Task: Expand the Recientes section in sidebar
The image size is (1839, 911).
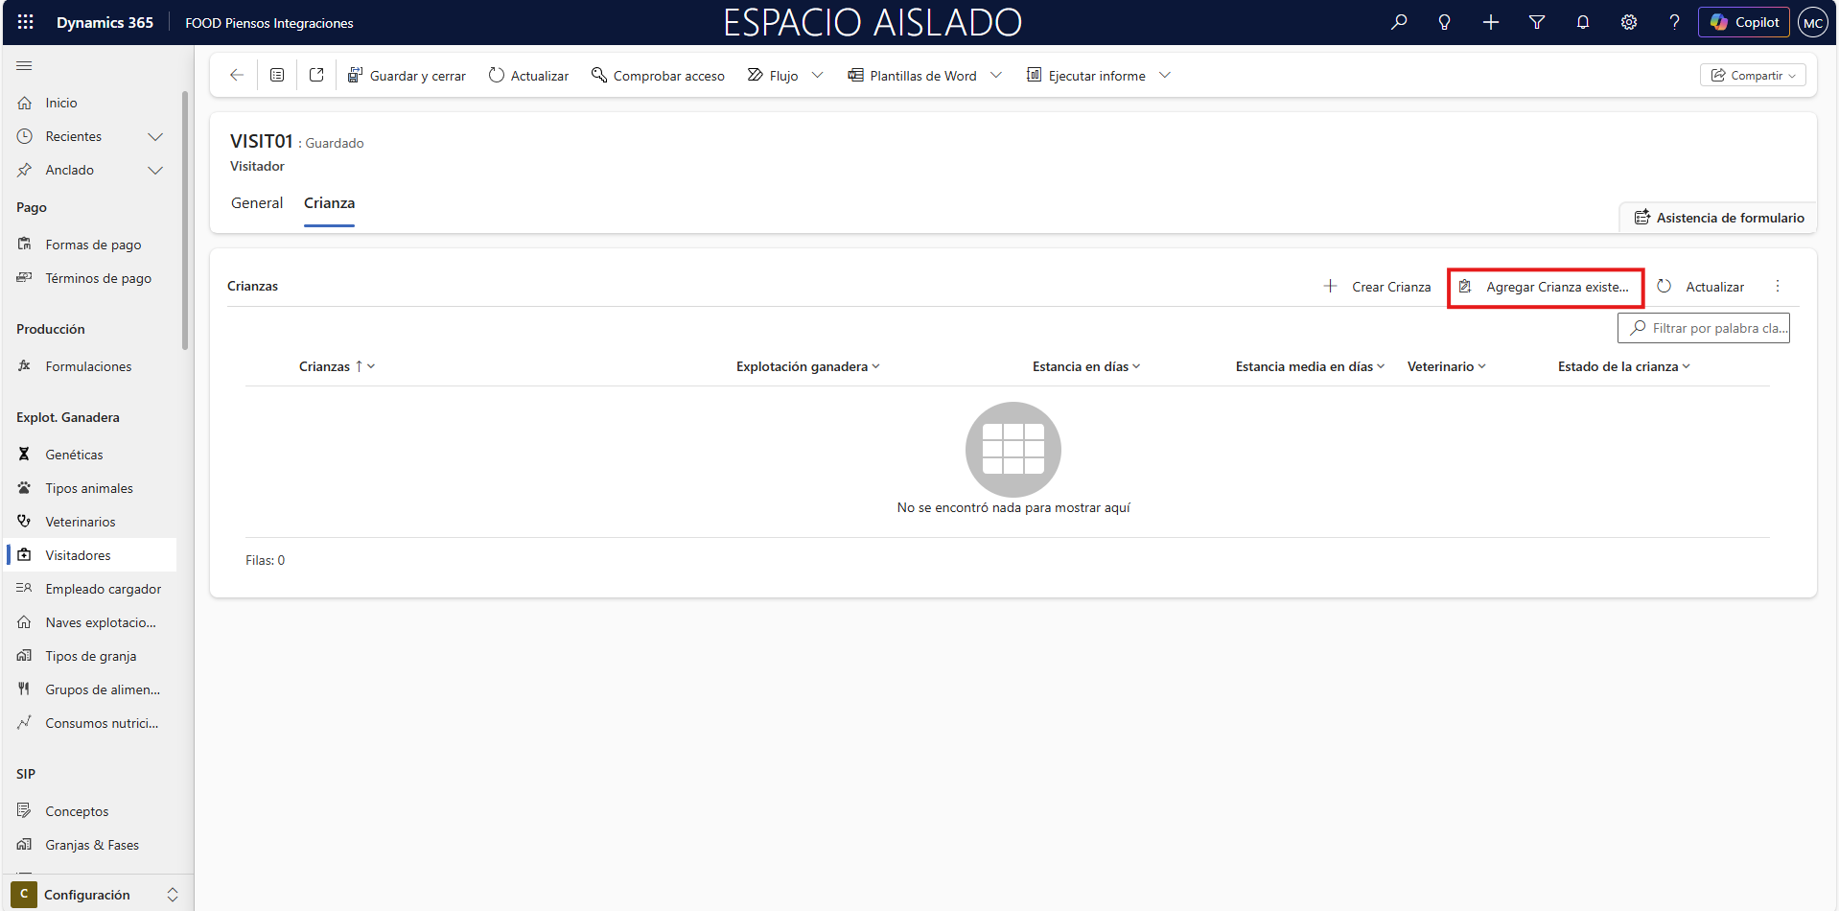Action: pos(154,136)
